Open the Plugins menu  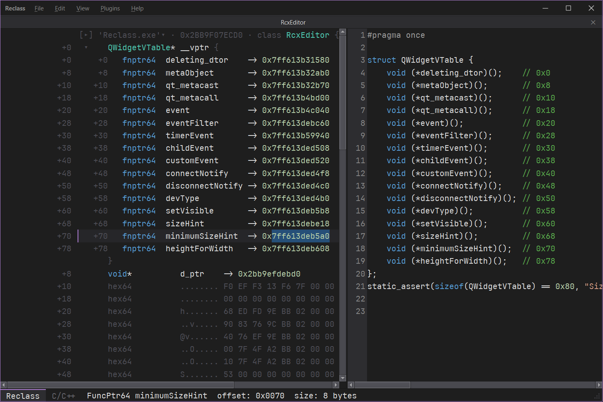pos(110,8)
